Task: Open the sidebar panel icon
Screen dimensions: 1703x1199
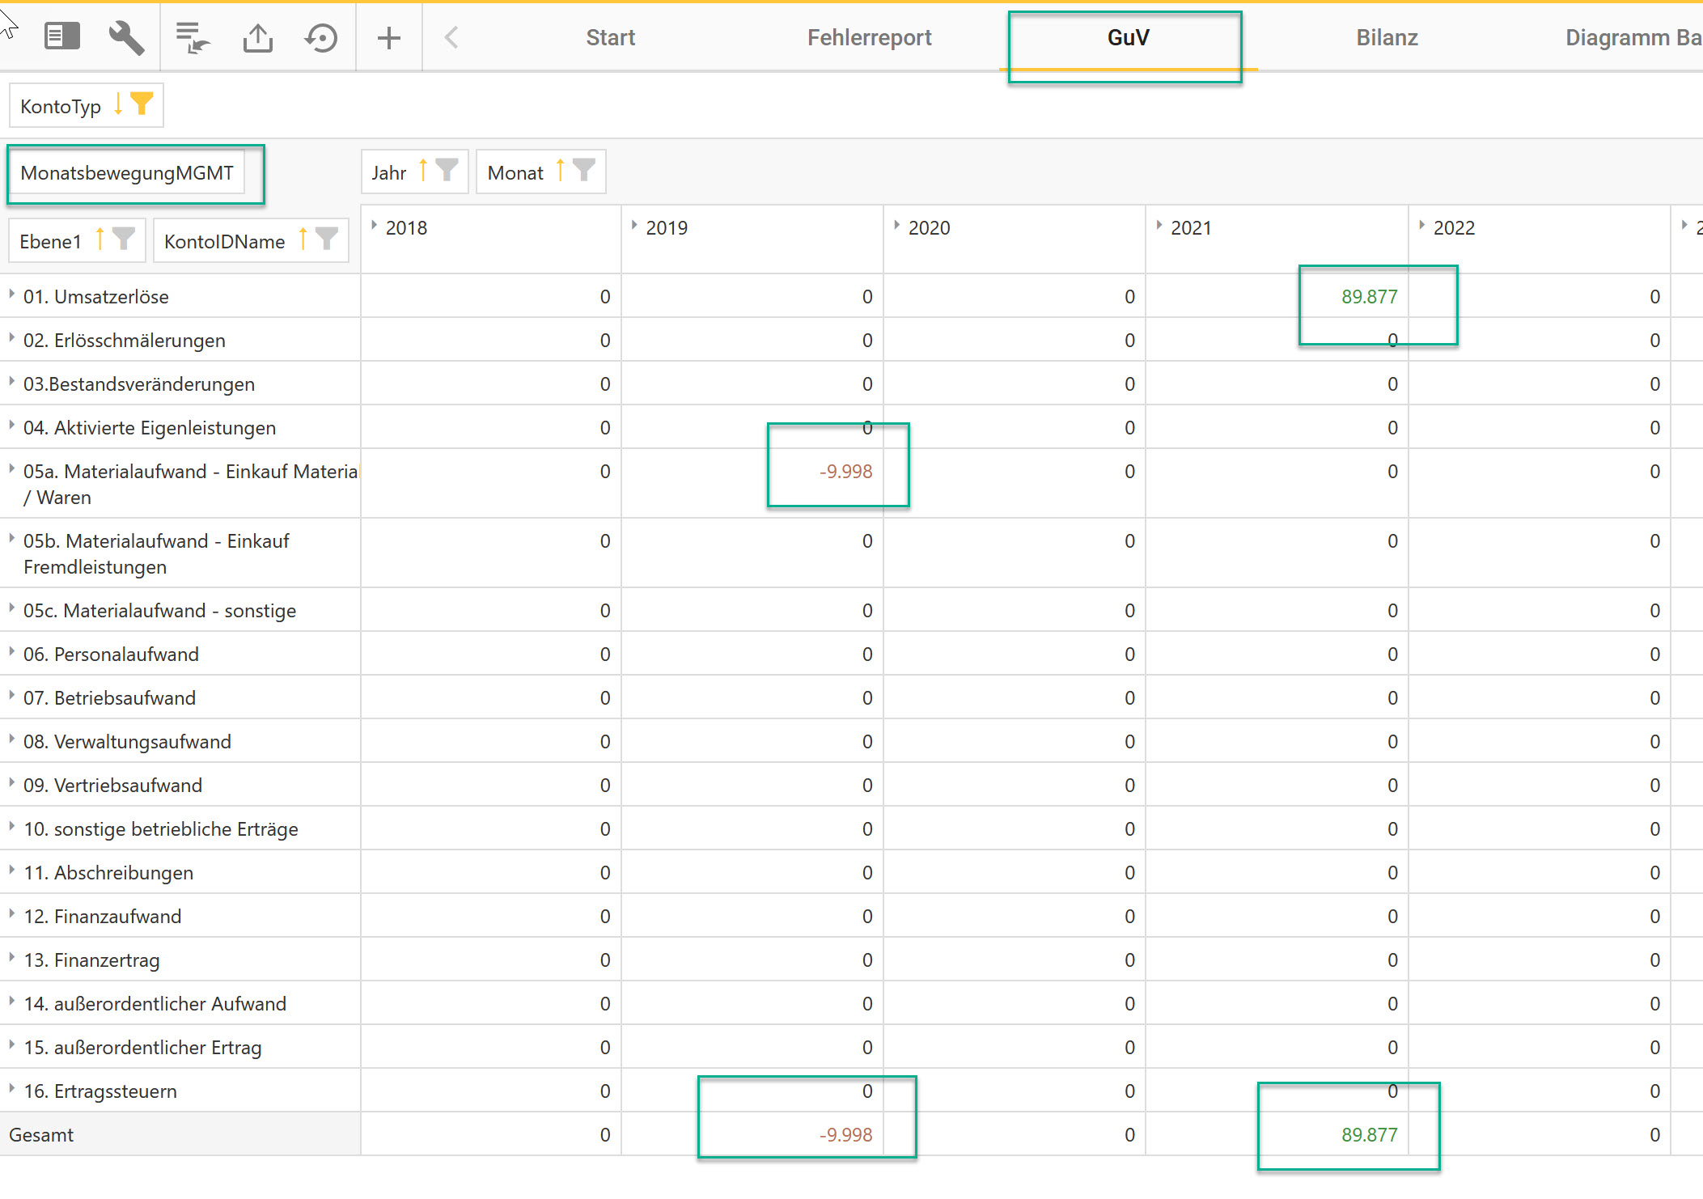Action: 61,36
